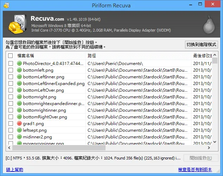Minimize the Piriform Recuva window
Image resolution: width=223 pixels, height=176 pixels.
coord(191,4)
